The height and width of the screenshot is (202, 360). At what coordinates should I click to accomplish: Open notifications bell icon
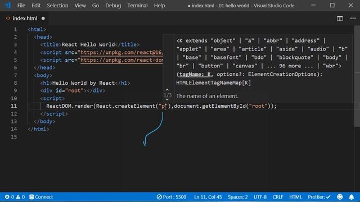coord(352,197)
